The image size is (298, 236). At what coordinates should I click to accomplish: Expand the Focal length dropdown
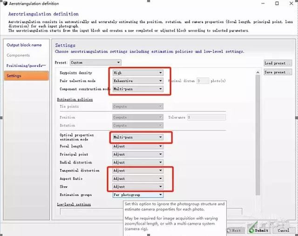138,146
